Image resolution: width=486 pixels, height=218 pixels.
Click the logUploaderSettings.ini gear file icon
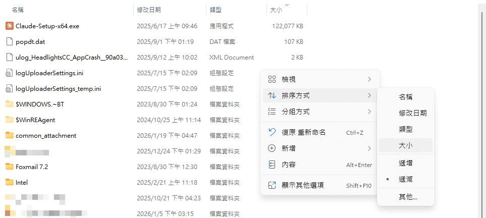tap(10, 73)
